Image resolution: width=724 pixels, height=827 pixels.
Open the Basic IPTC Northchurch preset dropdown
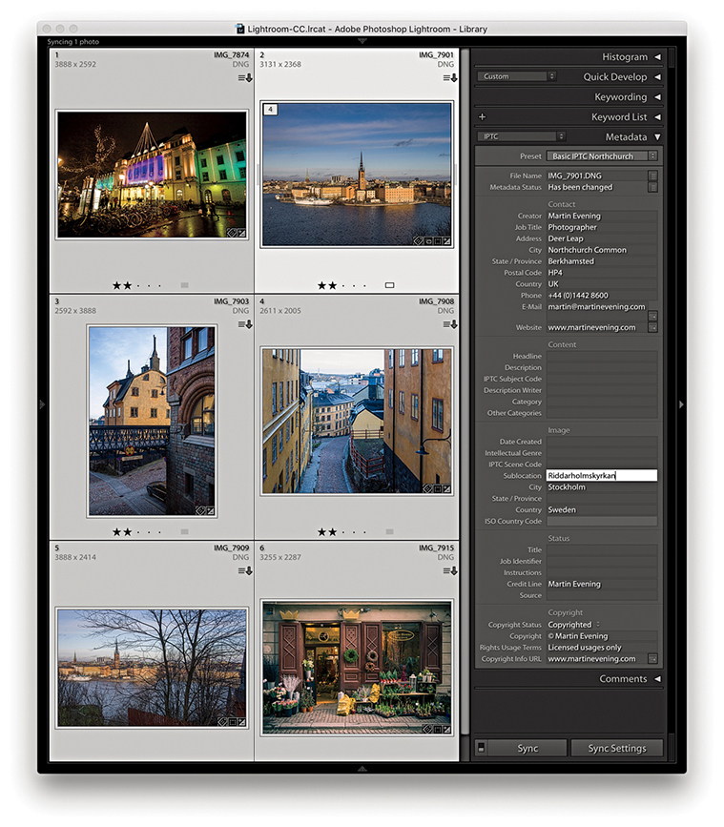tap(602, 155)
